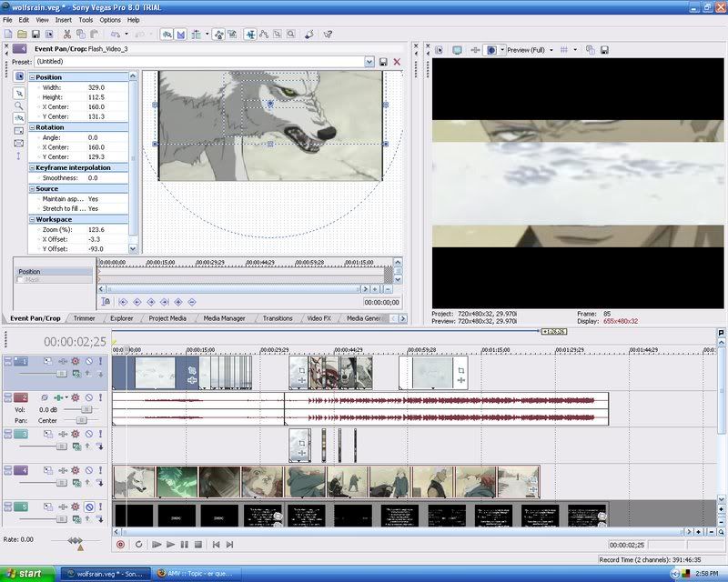This screenshot has height=582, width=728.
Task: Click the Open project folder icon
Action: [x=22, y=34]
